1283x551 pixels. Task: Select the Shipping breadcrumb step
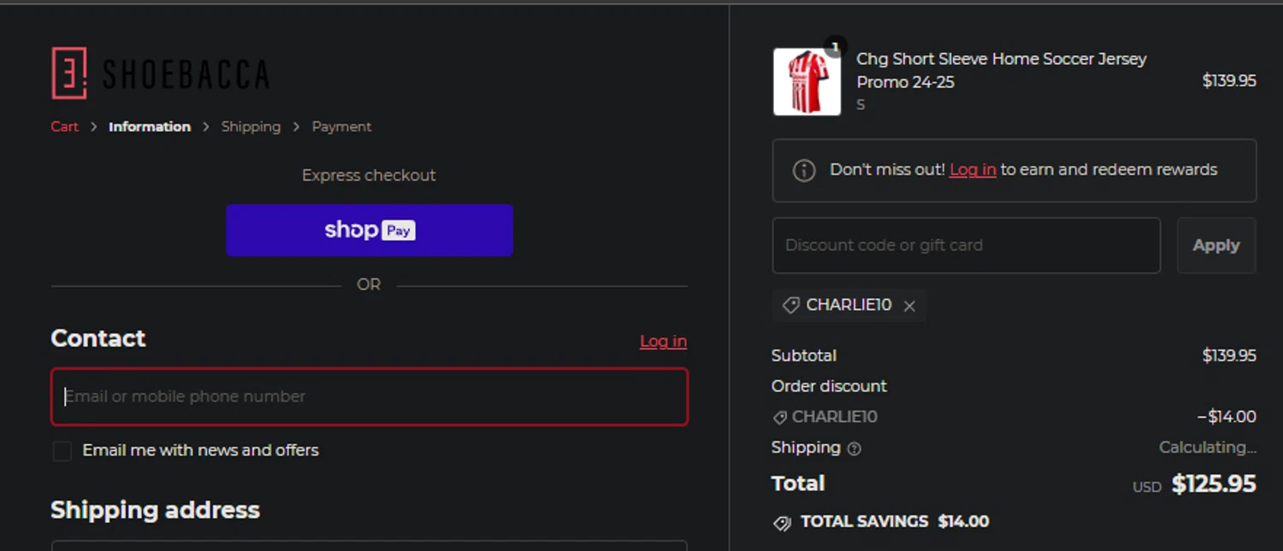251,126
